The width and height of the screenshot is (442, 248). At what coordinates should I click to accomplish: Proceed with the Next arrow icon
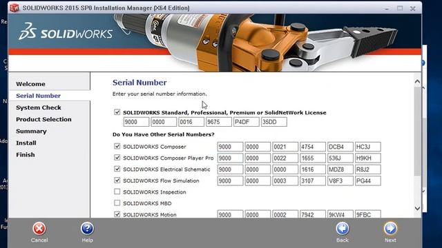[x=390, y=229]
